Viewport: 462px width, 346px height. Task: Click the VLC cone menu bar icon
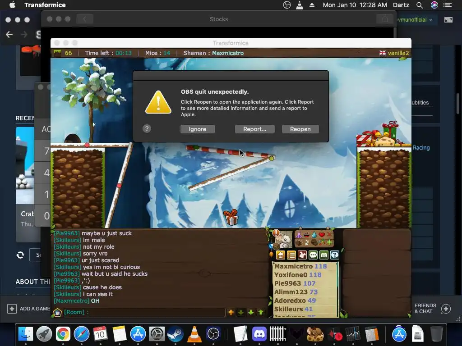[x=300, y=5]
